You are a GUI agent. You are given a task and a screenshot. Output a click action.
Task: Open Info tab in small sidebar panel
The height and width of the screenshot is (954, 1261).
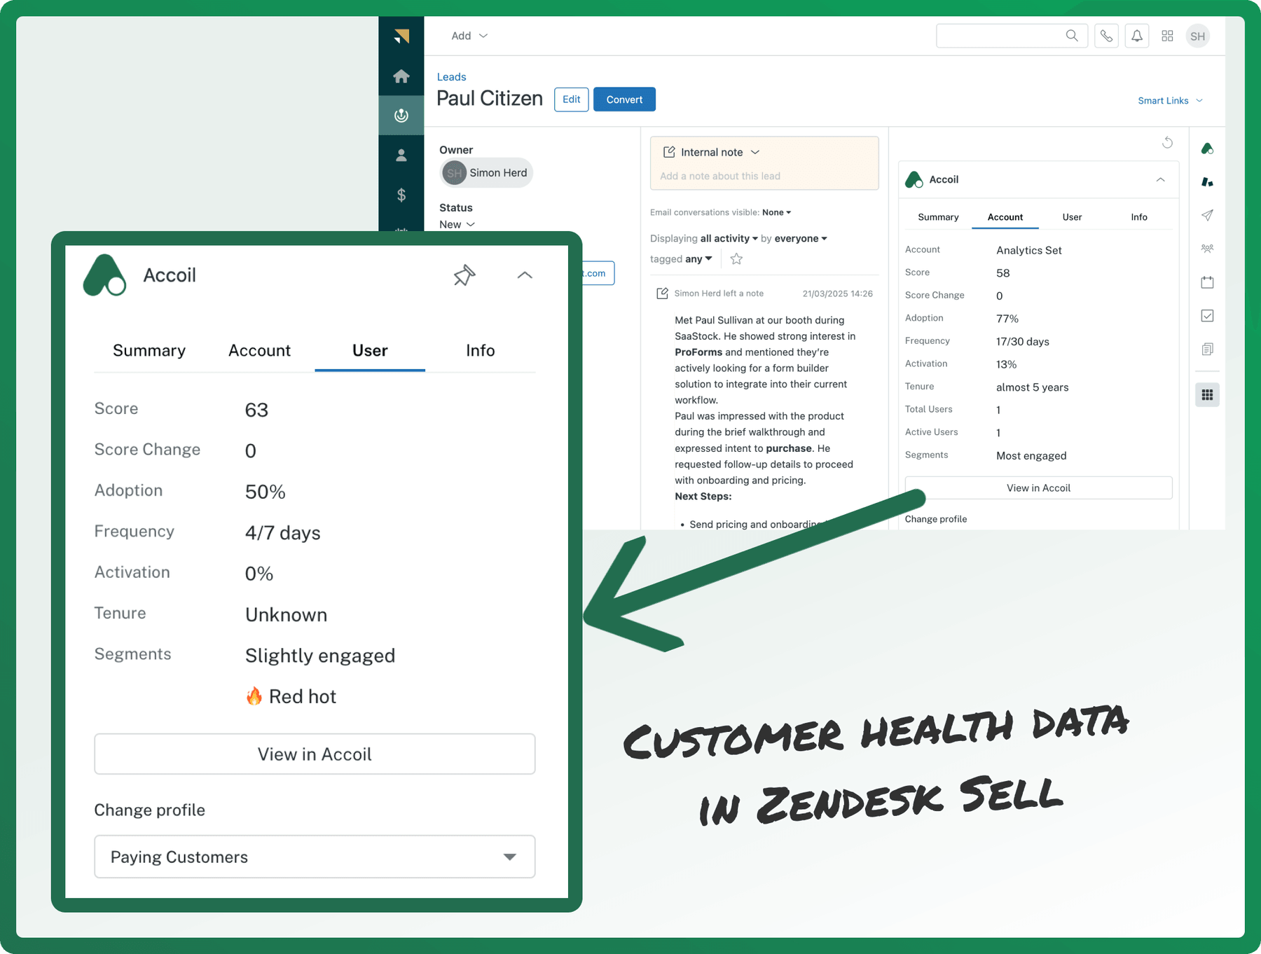pos(1139,217)
